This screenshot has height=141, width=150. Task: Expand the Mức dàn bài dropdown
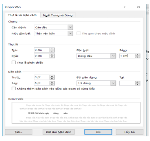70,33
